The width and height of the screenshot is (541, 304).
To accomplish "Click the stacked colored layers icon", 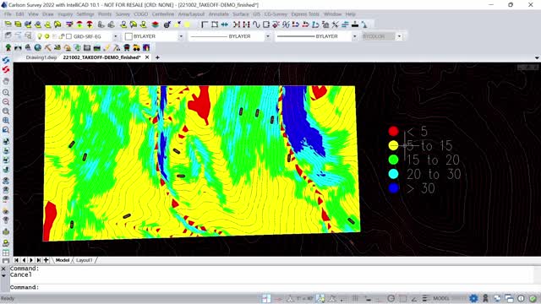I will pos(156,24).
